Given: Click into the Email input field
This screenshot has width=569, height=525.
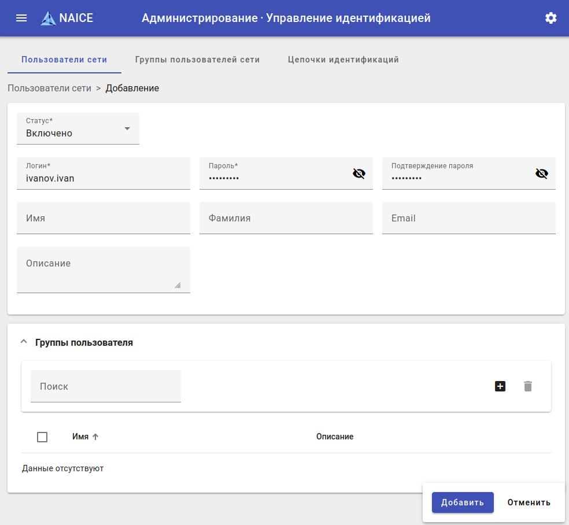Looking at the screenshot, I should coord(468,218).
